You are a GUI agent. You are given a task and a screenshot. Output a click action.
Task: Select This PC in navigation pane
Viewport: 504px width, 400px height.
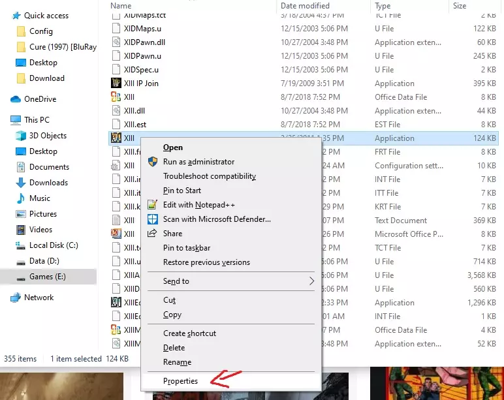coord(37,120)
